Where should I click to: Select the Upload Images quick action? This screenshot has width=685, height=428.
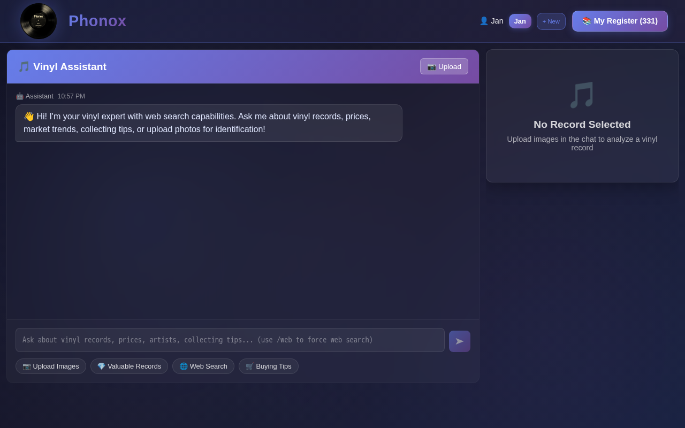tap(50, 366)
